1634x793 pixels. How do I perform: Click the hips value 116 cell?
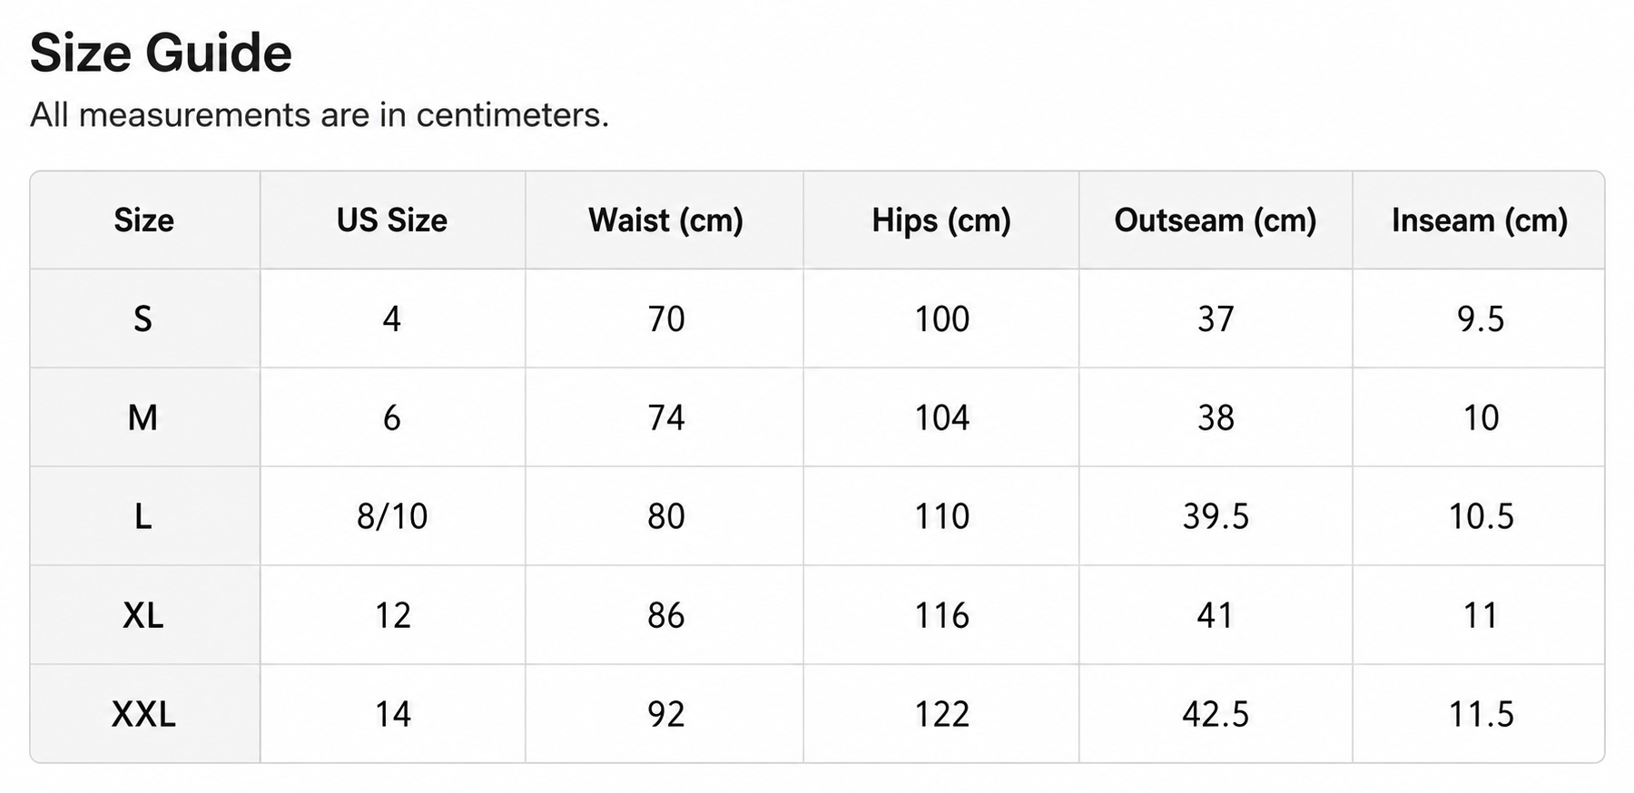coord(941,616)
